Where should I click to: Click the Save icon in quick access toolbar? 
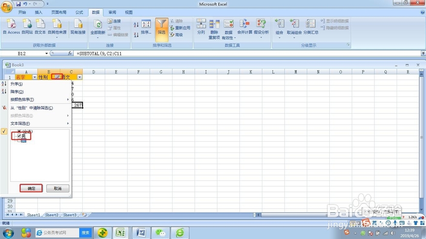[18, 4]
